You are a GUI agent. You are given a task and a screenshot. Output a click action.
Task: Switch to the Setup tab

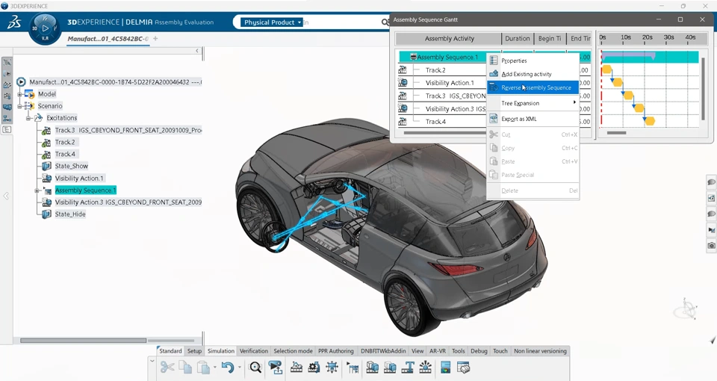[194, 351]
